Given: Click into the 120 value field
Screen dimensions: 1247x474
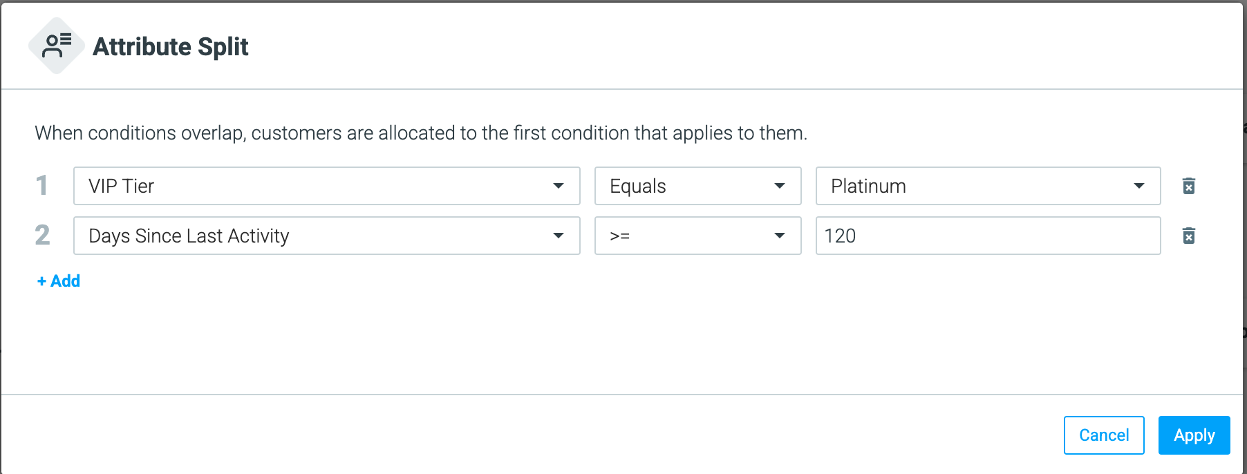Looking at the screenshot, I should coord(988,236).
